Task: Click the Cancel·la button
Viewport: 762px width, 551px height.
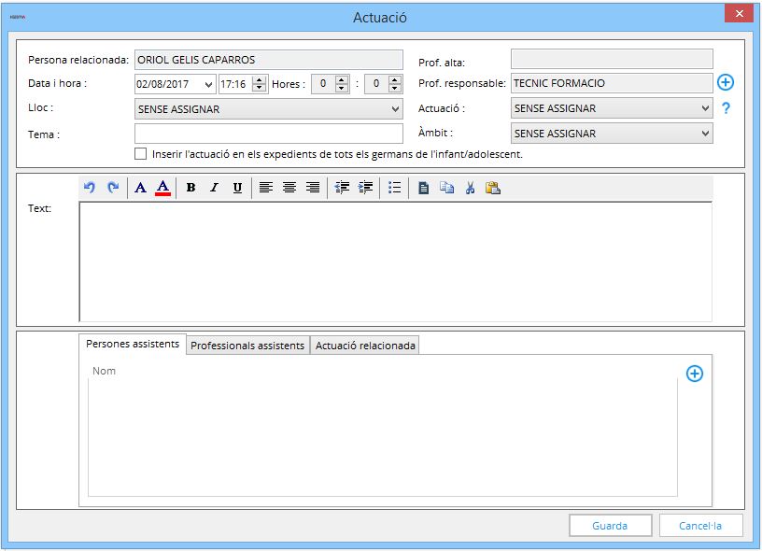Action: (x=700, y=526)
